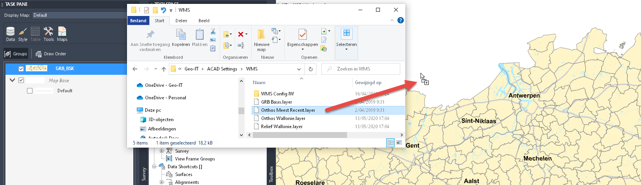This screenshot has width=641, height=185.
Task: Click the paste shortcut icon
Action: [x=213, y=48]
